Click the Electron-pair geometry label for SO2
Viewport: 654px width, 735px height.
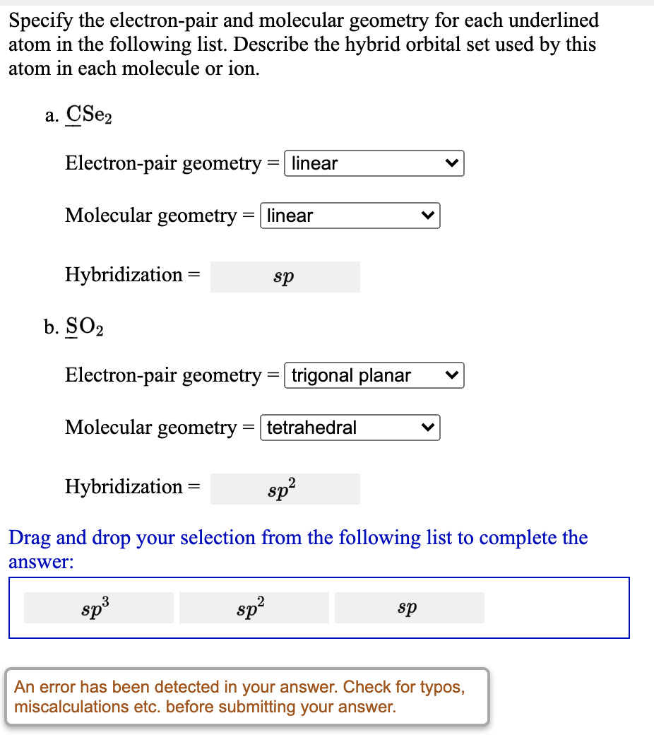click(x=166, y=375)
